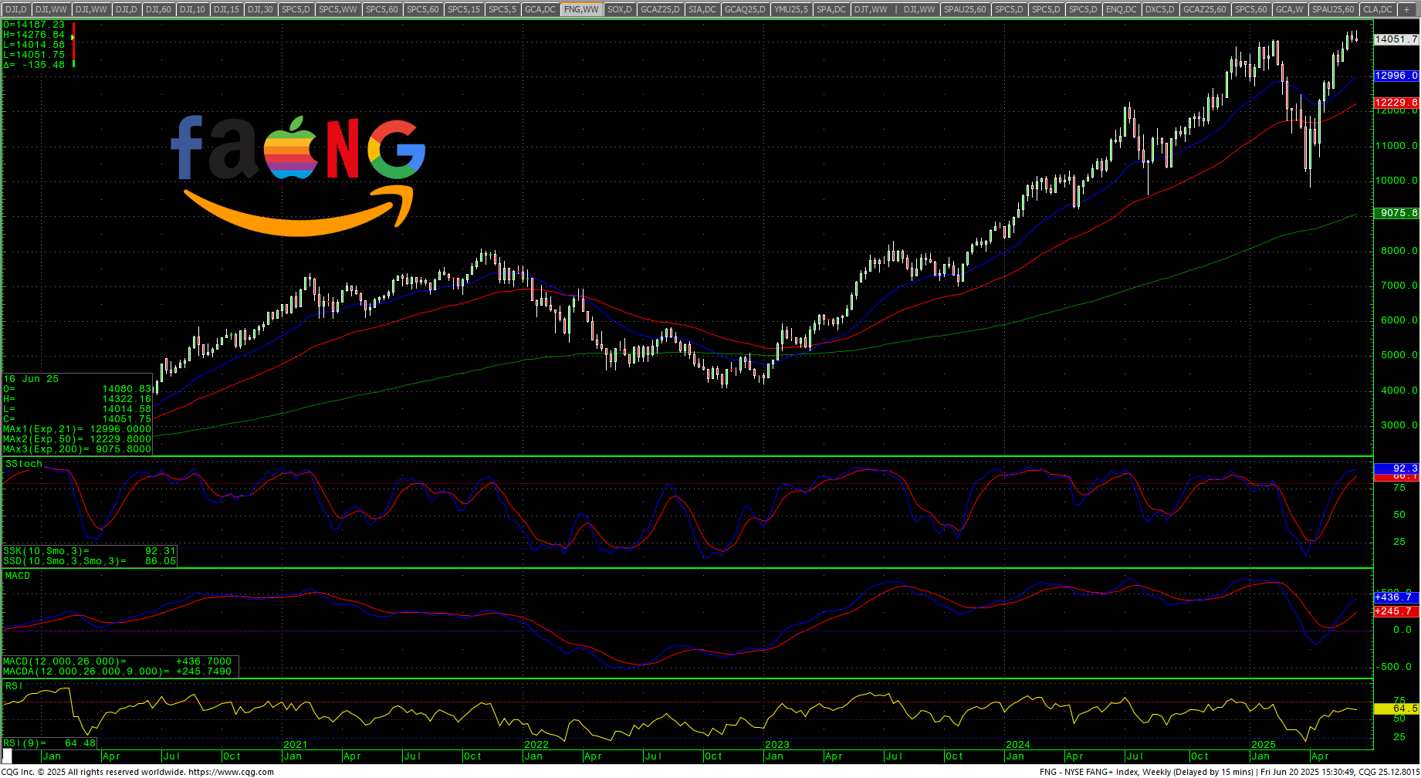Screen dimensions: 1421x778
Task: Switch to the DXC5,D tab
Action: point(1159,9)
